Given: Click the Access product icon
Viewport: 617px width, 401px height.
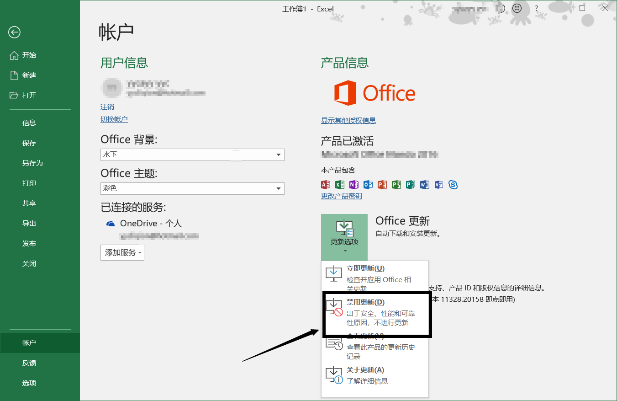Looking at the screenshot, I should [x=326, y=185].
